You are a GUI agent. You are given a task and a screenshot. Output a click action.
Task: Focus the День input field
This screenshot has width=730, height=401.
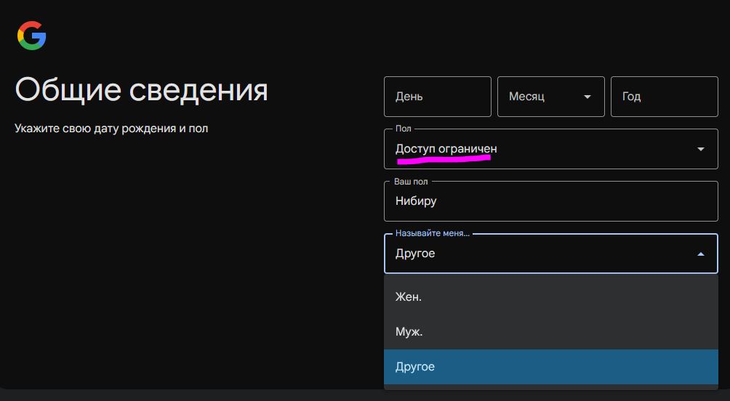[x=437, y=97]
